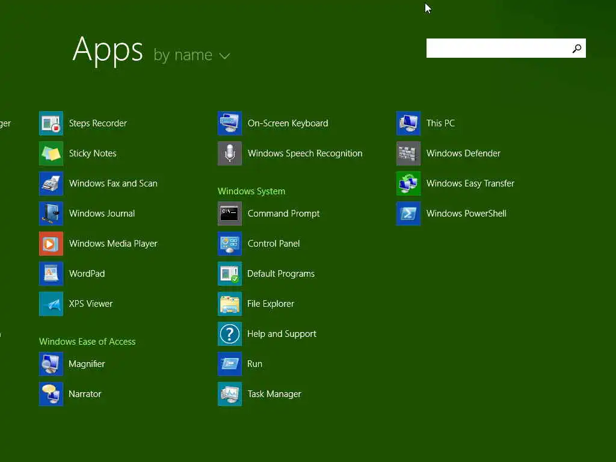Select the Windows System group heading
This screenshot has width=616, height=462.
(251, 191)
